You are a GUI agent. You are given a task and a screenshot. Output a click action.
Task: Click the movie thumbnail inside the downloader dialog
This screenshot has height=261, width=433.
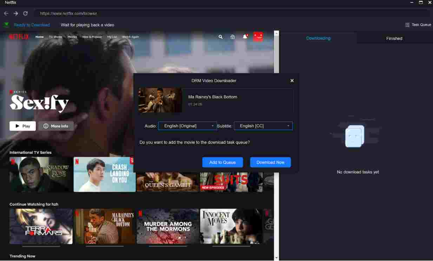point(160,100)
